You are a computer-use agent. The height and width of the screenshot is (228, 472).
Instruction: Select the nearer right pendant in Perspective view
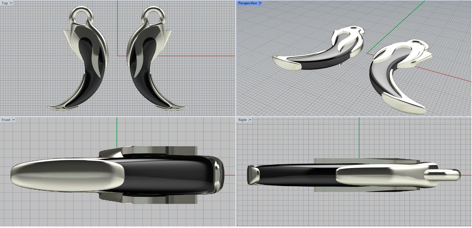(392, 77)
